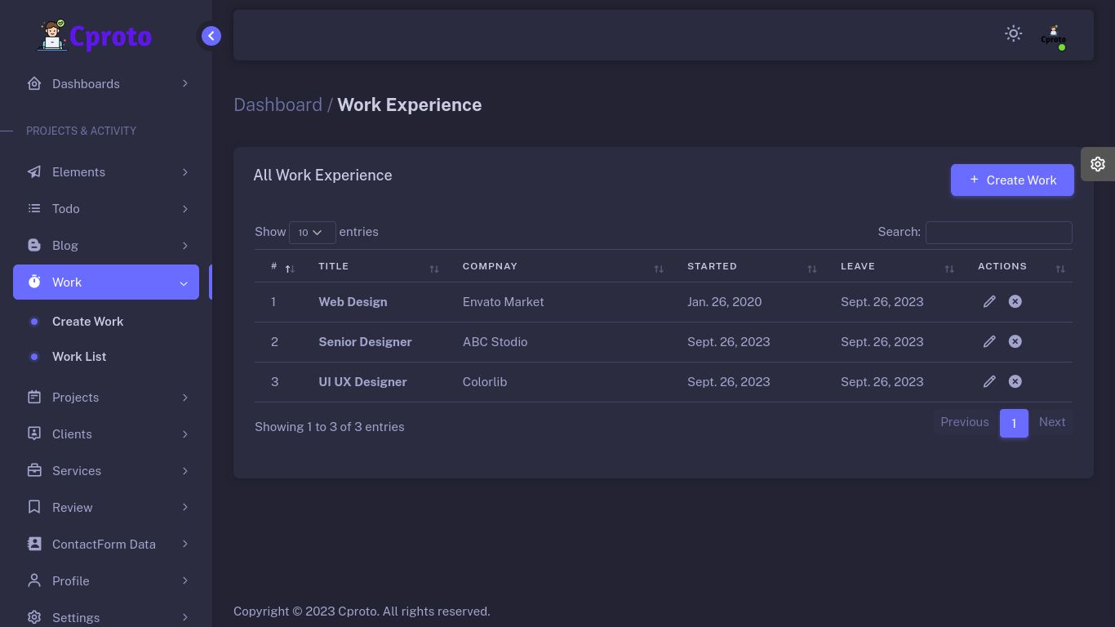
Task: Collapse the Work sidebar menu
Action: pyautogui.click(x=106, y=282)
